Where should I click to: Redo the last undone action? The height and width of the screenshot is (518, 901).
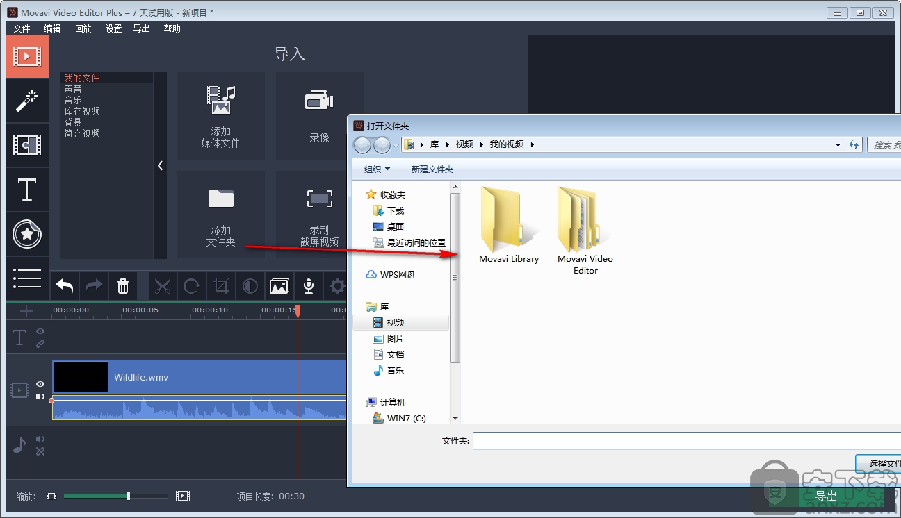coord(94,286)
